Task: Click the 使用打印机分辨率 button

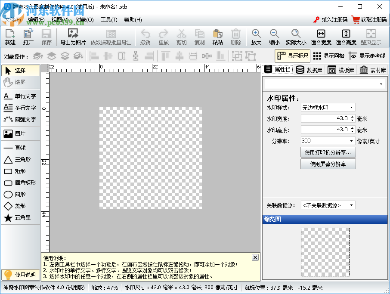Action: pyautogui.click(x=328, y=152)
